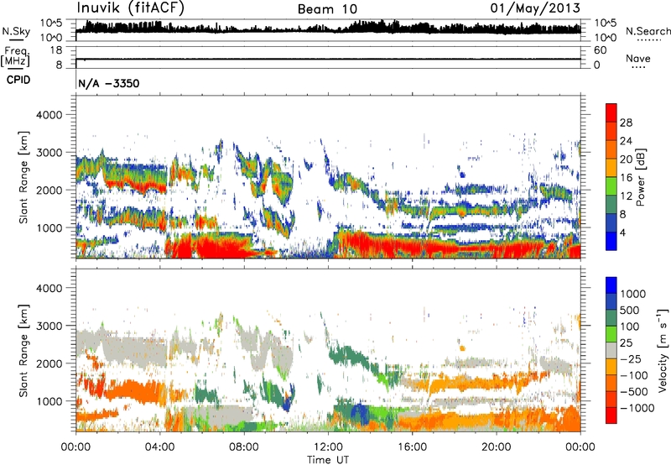Click the '3000' range tick on the power panel
Image resolution: width=671 pixels, height=465 pixels.
49,153
